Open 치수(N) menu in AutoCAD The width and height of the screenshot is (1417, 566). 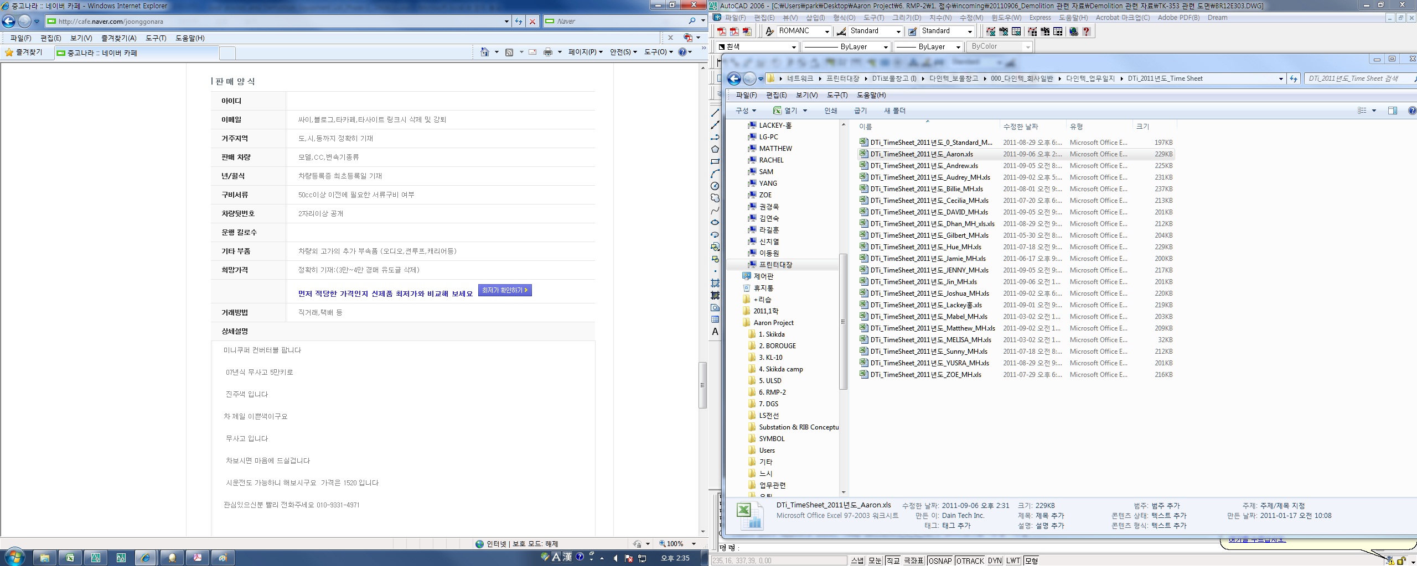pos(940,18)
